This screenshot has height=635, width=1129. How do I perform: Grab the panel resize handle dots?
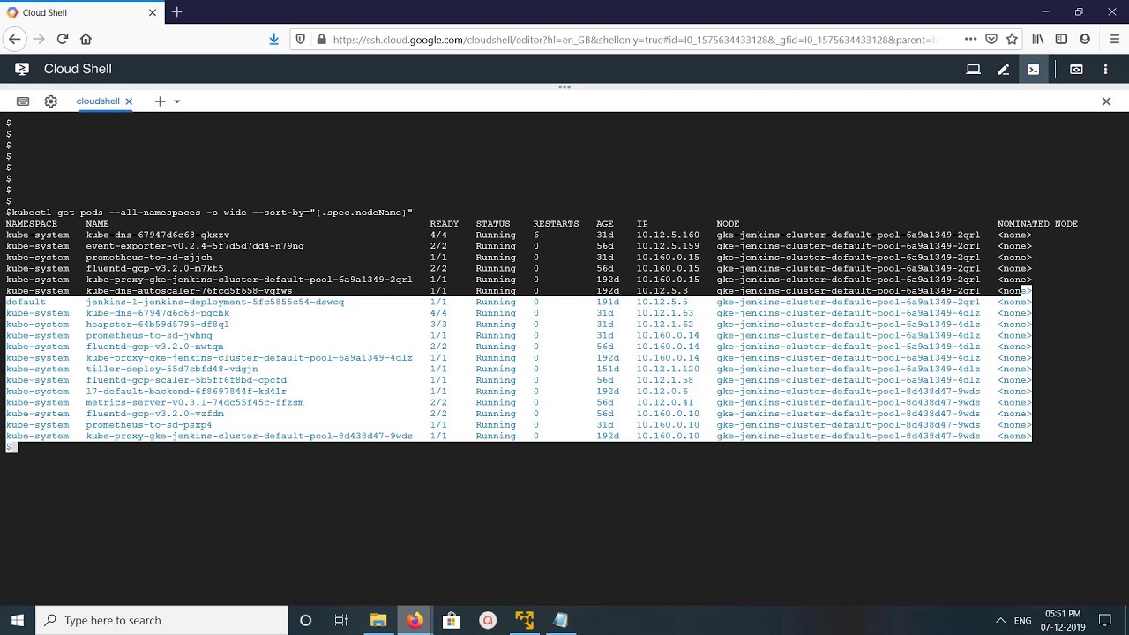(564, 87)
